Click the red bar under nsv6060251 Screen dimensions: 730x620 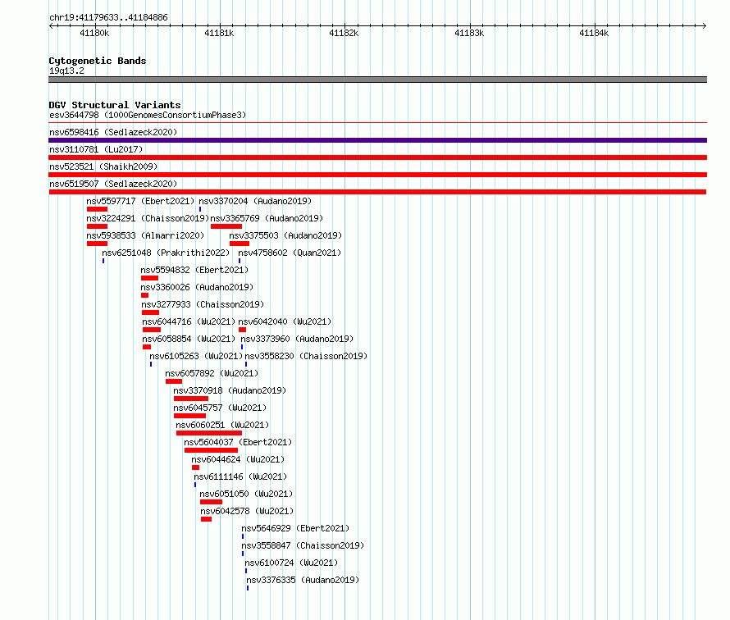tap(209, 433)
